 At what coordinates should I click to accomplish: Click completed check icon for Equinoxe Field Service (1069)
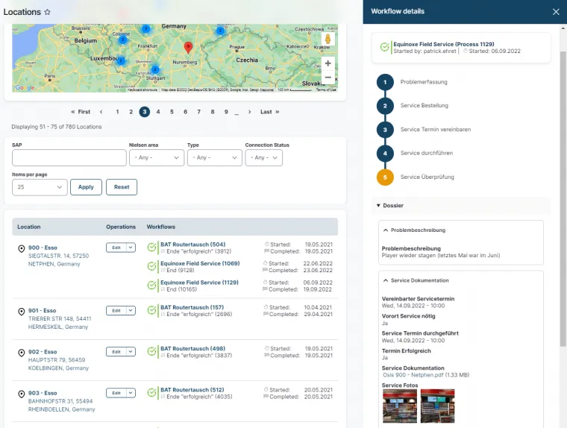[x=152, y=266]
